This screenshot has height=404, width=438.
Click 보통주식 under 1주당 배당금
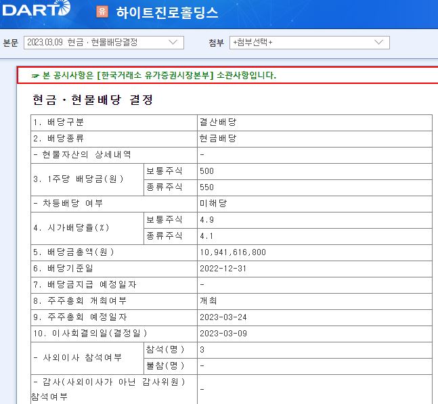point(165,171)
